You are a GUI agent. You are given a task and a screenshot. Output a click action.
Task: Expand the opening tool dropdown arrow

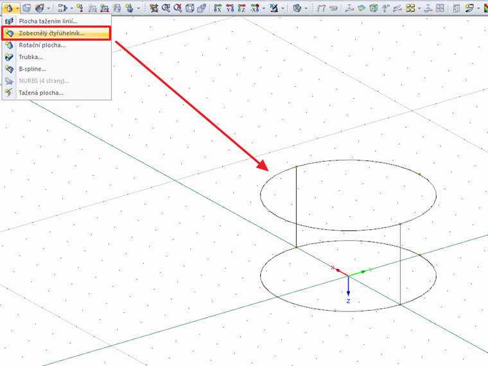[48, 8]
